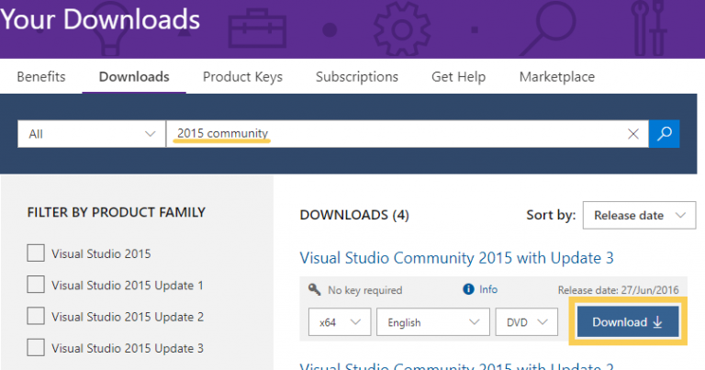
Task: Click the magnifying glass search button
Action: click(x=664, y=134)
